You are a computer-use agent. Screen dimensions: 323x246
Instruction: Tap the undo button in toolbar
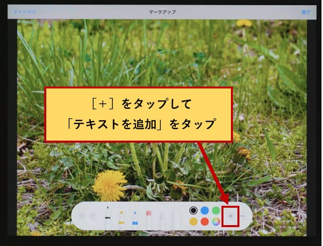pos(82,216)
